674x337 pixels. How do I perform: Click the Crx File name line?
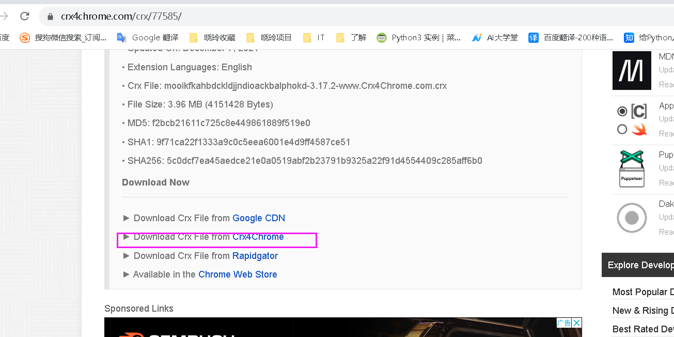287,86
